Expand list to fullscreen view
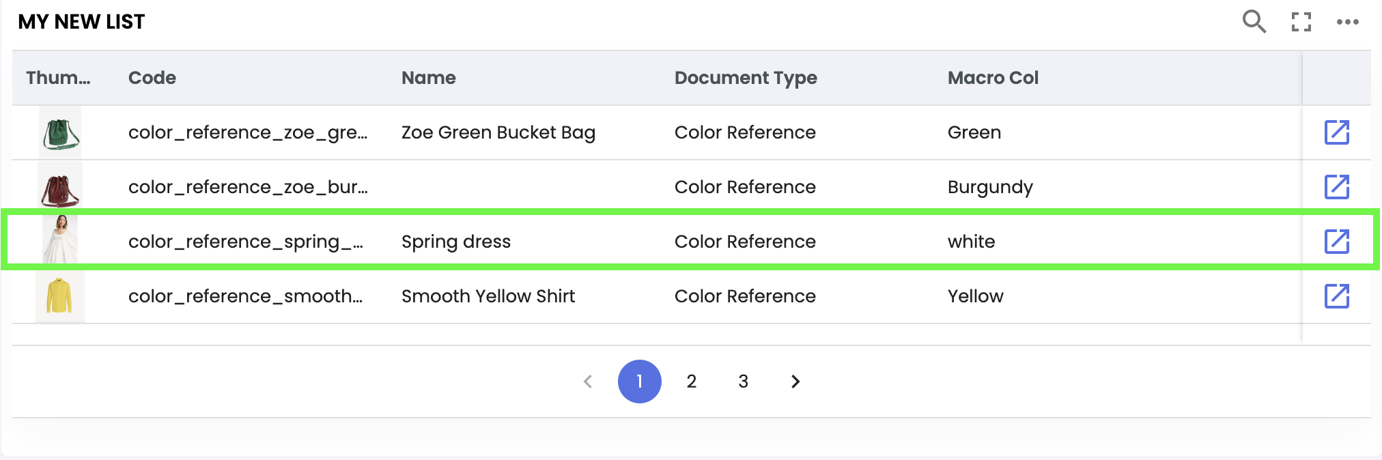 click(1301, 22)
